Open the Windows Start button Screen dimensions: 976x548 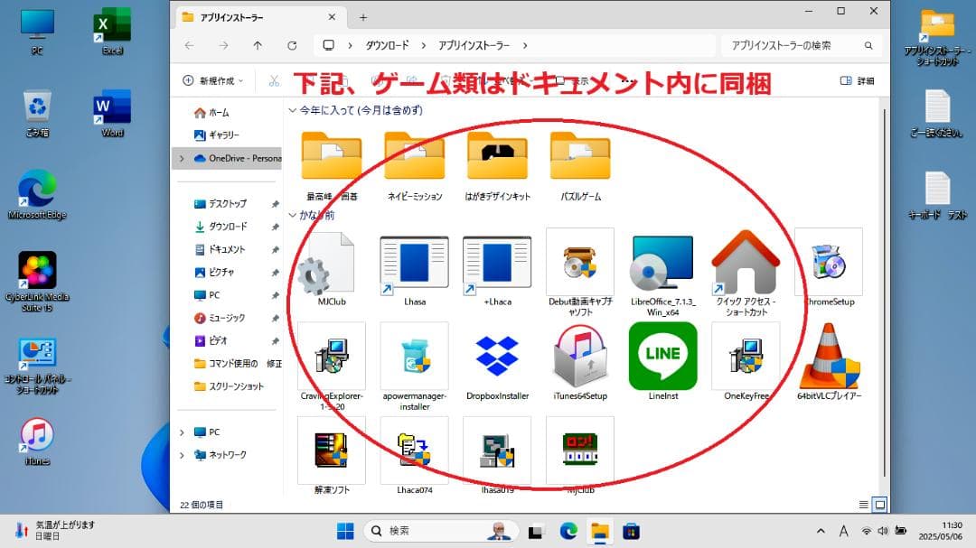click(x=345, y=531)
